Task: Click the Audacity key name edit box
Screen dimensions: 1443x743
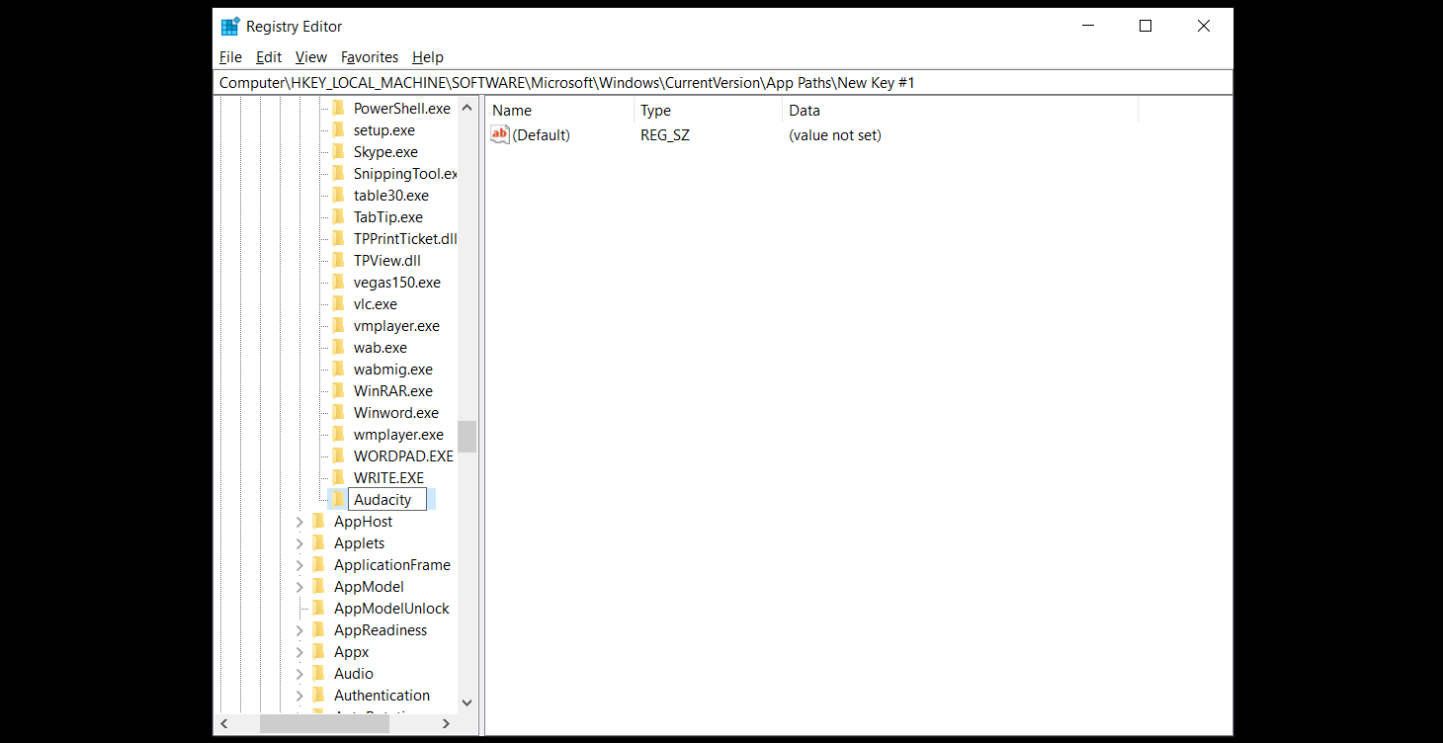Action: (387, 500)
